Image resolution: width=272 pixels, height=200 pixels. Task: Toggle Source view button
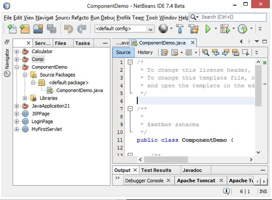[123, 53]
